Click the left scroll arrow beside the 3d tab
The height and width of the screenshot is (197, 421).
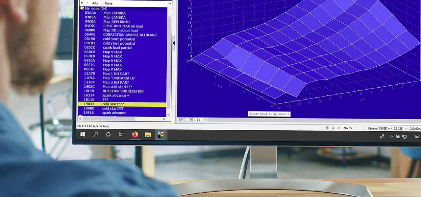[x=206, y=120]
